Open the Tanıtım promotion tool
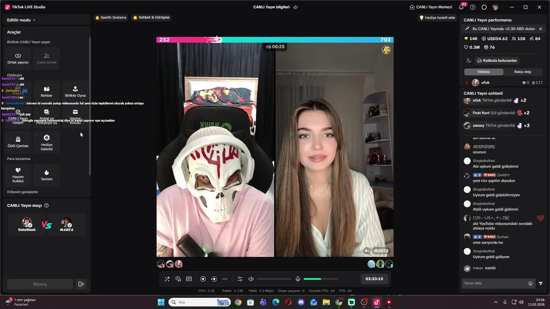Image resolution: width=550 pixels, height=309 pixels. (46, 175)
